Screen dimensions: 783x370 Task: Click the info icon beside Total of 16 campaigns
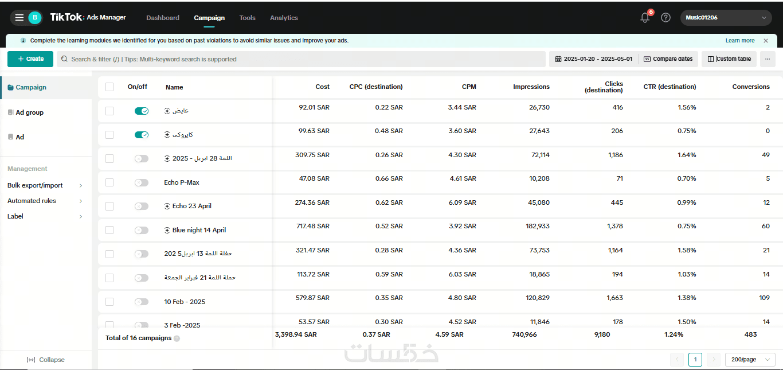tap(177, 338)
